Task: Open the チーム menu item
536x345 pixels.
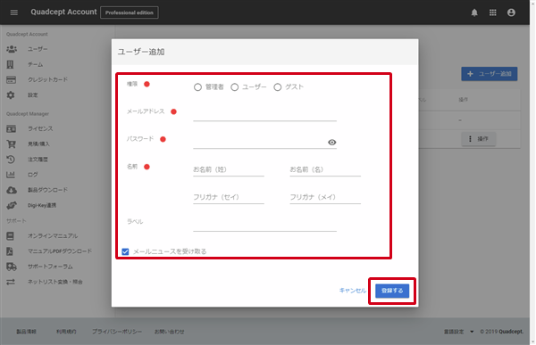Action: [35, 64]
